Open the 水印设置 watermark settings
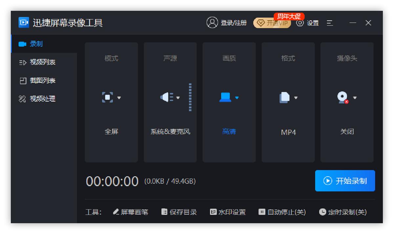 (x=228, y=212)
